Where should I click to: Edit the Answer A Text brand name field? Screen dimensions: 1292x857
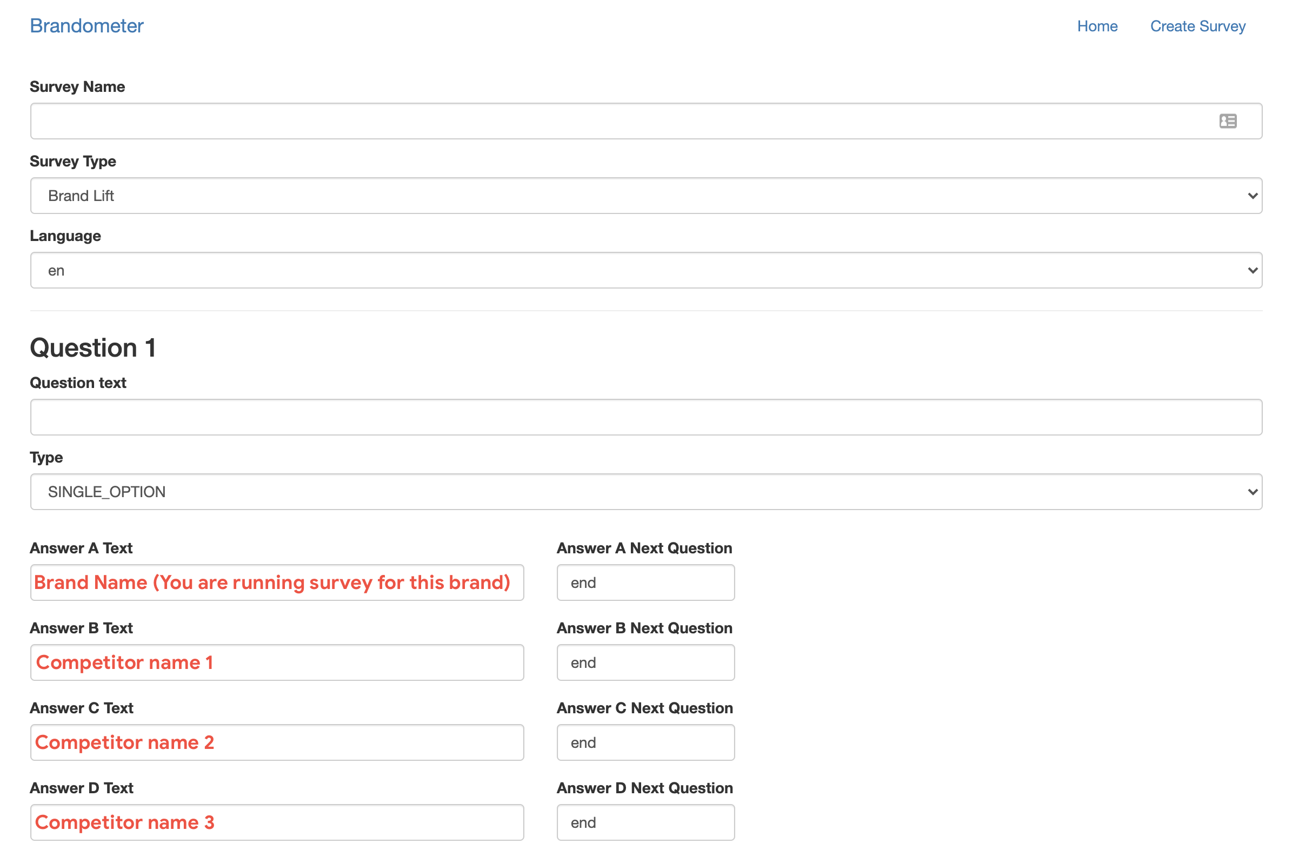pyautogui.click(x=277, y=583)
